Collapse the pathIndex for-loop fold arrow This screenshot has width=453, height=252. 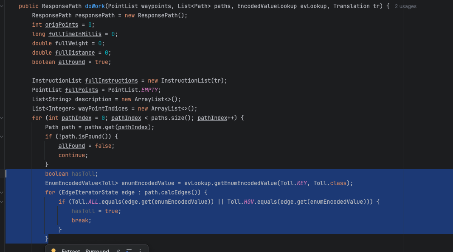pyautogui.click(x=2, y=118)
